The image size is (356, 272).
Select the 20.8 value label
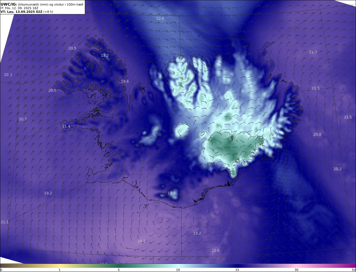tap(317, 135)
